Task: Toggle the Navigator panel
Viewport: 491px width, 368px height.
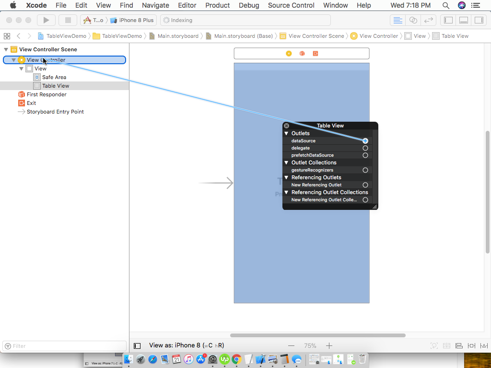Action: point(448,20)
